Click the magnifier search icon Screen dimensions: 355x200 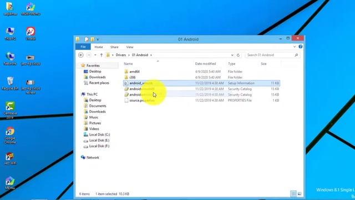pos(296,55)
